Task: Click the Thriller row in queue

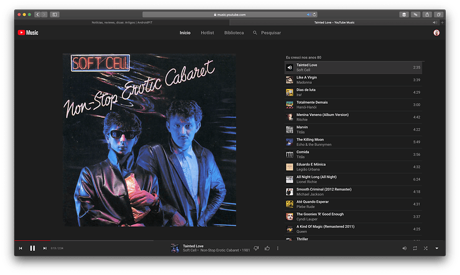Action: 353,239
